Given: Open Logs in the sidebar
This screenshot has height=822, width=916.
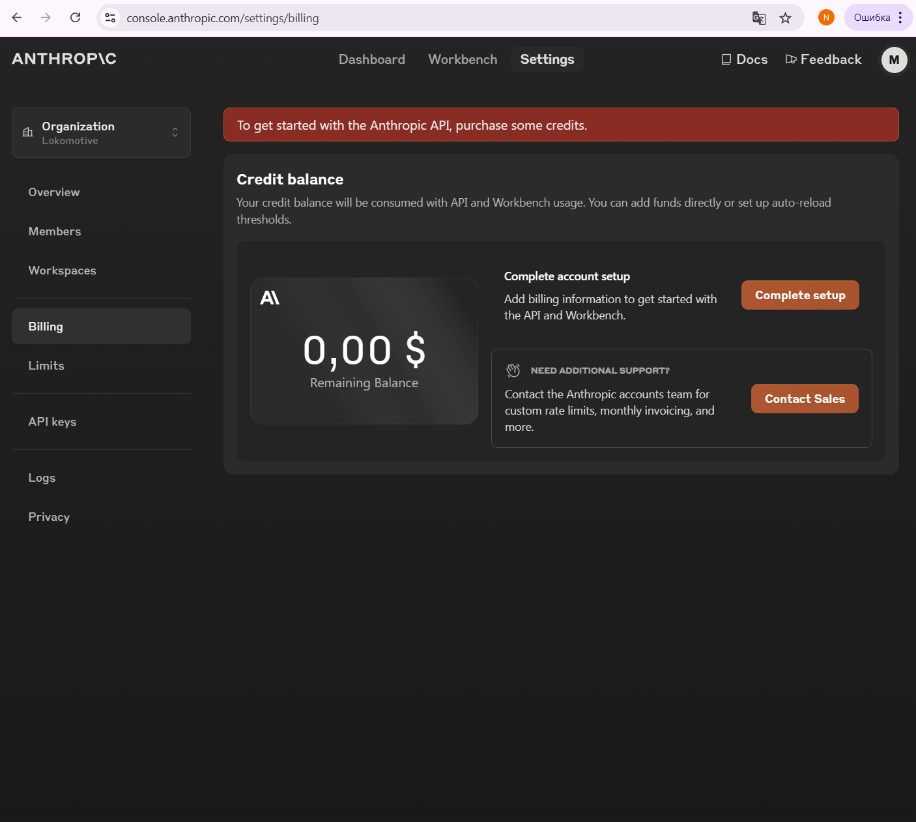Looking at the screenshot, I should (42, 478).
